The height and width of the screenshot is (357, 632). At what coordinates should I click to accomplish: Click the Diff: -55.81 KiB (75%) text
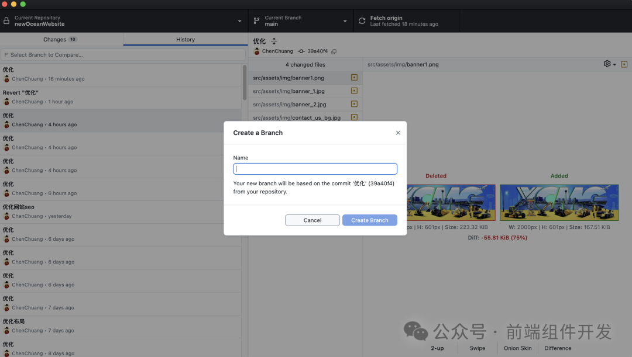click(x=497, y=237)
